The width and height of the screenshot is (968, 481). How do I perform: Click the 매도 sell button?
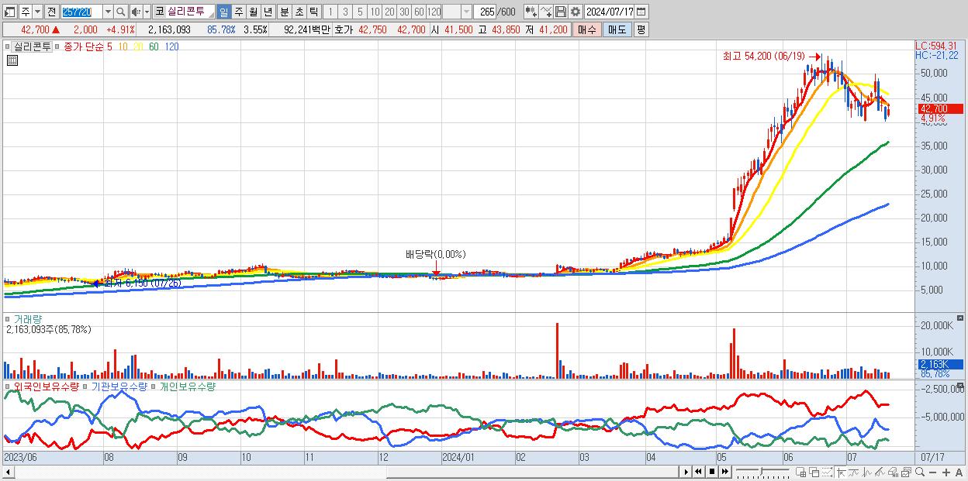(x=617, y=29)
